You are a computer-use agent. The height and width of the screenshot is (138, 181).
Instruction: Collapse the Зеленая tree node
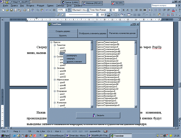pyautogui.click(x=55, y=68)
